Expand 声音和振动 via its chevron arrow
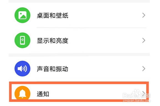160x106 pixels. (144, 69)
